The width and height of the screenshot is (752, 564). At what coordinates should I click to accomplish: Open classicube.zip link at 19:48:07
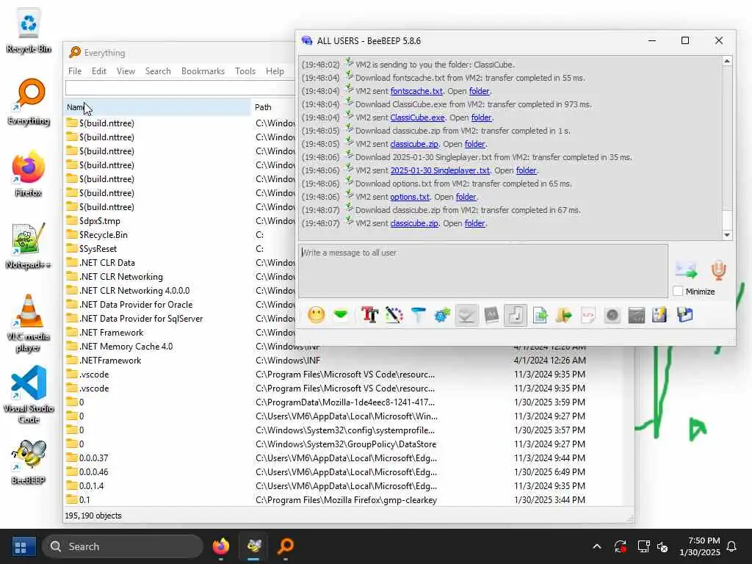click(414, 223)
